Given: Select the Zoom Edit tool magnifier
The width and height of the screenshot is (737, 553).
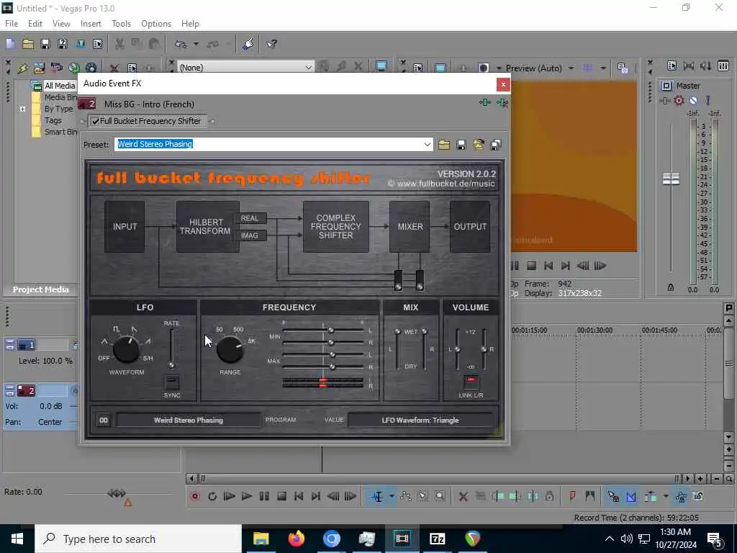Looking at the screenshot, I should pos(440,496).
